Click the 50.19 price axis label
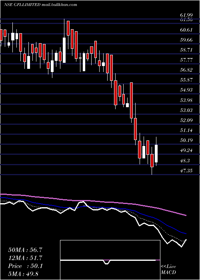The image size is (200, 280). pyautogui.click(x=186, y=140)
